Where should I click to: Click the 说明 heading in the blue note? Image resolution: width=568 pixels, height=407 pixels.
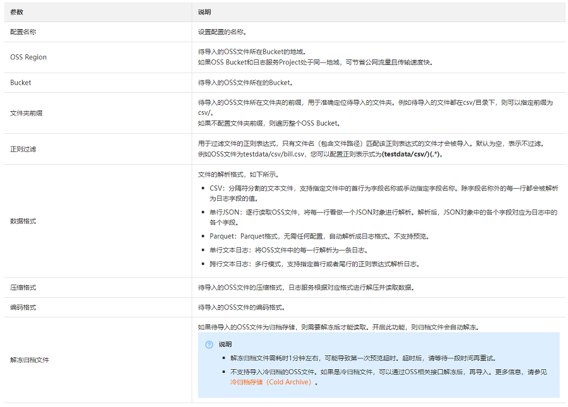pos(225,345)
